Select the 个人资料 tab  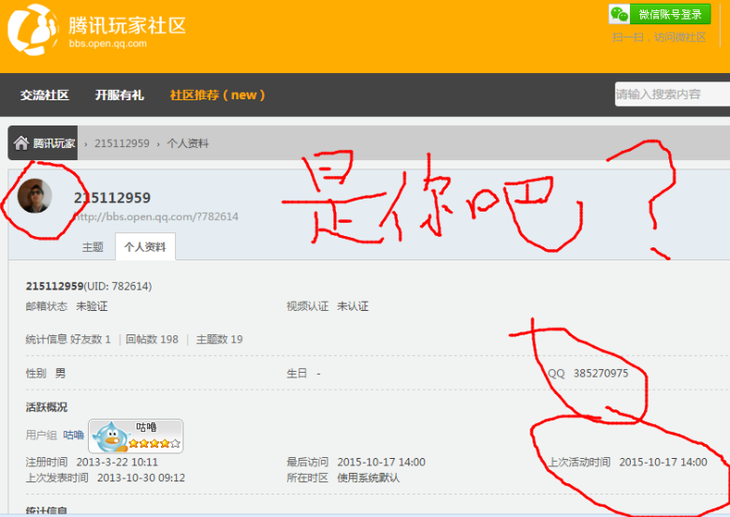coord(145,247)
